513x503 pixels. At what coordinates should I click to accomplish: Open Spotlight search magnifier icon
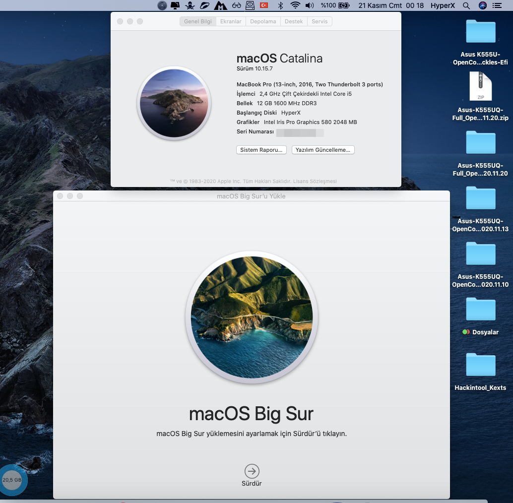coord(466,5)
